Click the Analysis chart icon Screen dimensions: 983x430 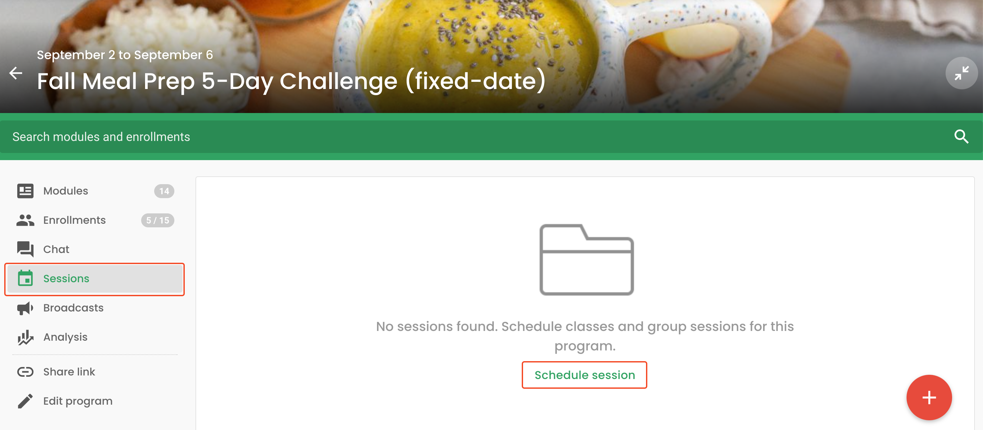(25, 337)
